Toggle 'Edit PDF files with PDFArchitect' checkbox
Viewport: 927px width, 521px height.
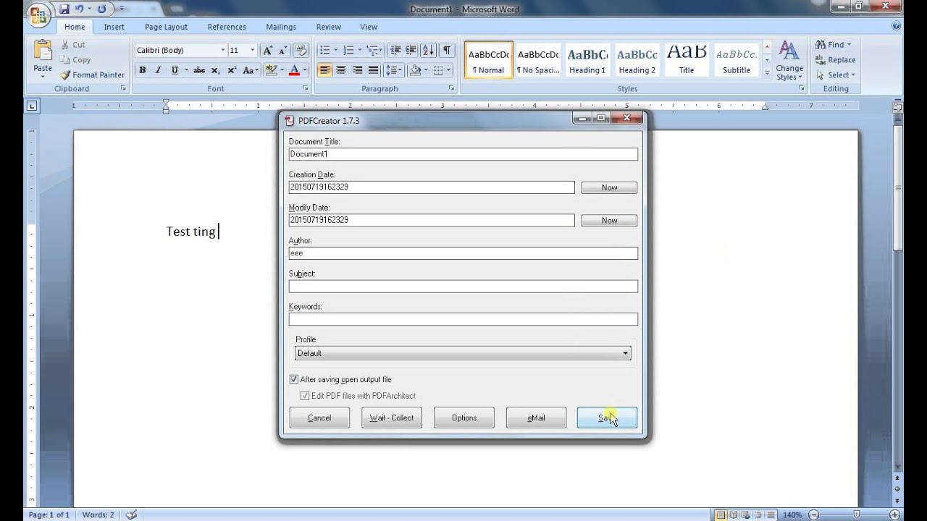coord(305,396)
